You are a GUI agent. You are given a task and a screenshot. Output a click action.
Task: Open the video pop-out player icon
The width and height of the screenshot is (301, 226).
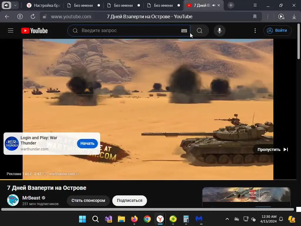pos(281,16)
